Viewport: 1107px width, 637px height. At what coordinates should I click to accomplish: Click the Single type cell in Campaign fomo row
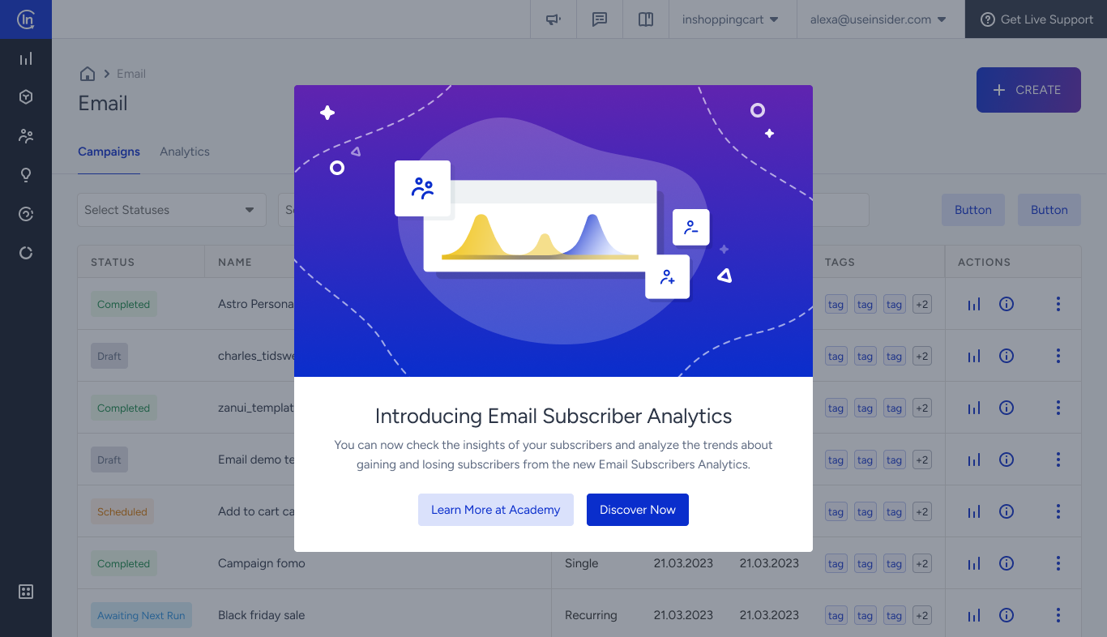click(582, 563)
